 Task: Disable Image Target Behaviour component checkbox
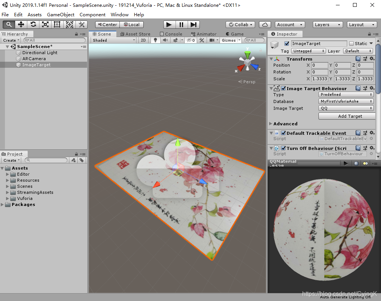[x=283, y=88]
